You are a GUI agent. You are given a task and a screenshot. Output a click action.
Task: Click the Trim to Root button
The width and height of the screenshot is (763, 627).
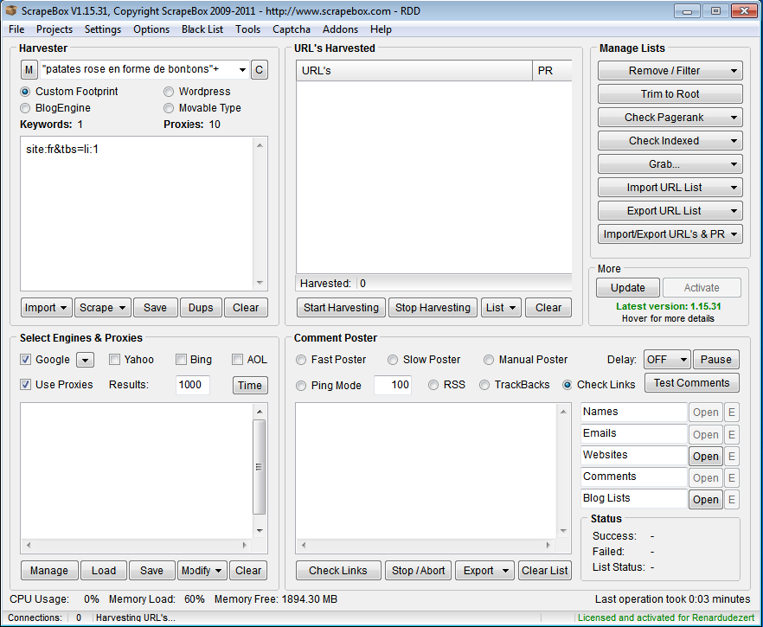(x=670, y=94)
